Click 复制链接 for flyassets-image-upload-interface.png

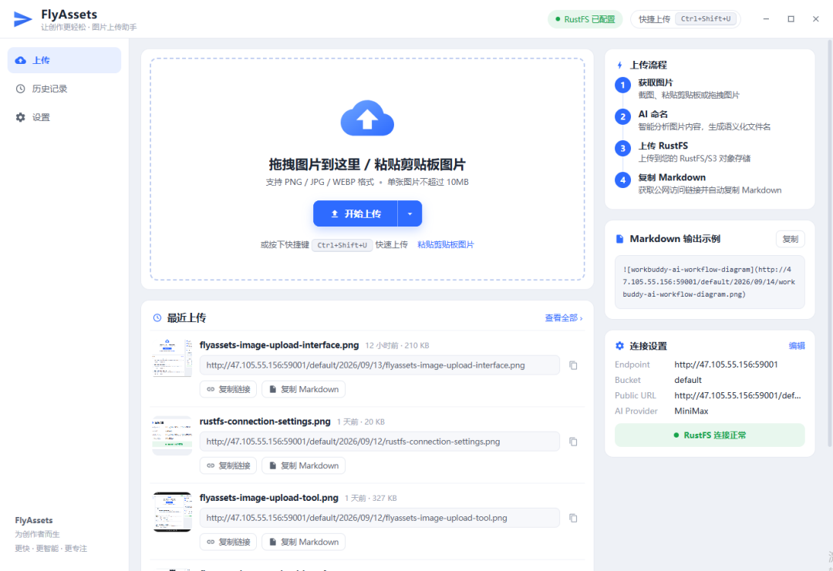click(x=228, y=389)
